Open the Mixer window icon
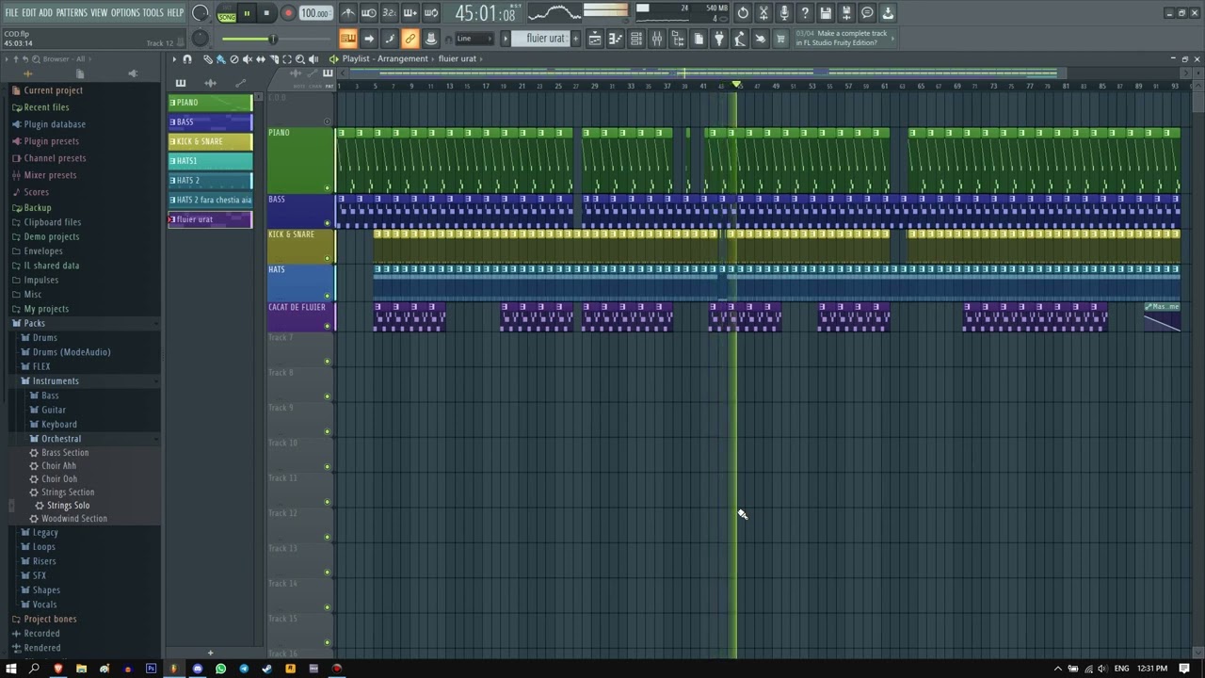Viewport: 1205px width, 678px height. 656,39
